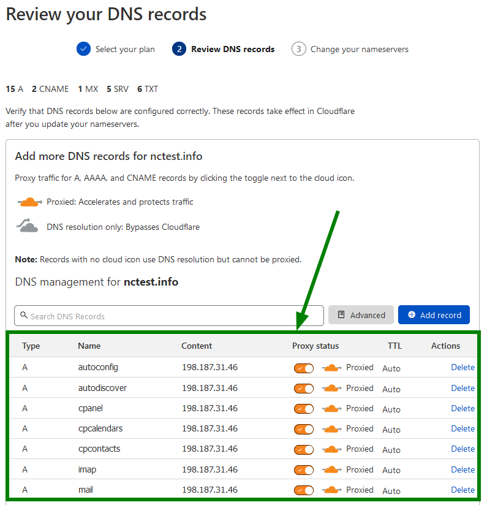Image resolution: width=487 pixels, height=505 pixels.
Task: Toggle proxy status off for autodiscover record
Action: (304, 389)
